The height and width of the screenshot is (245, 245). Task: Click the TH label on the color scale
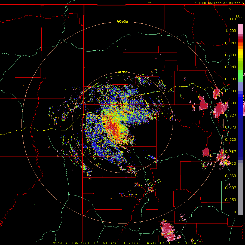tap(234, 212)
